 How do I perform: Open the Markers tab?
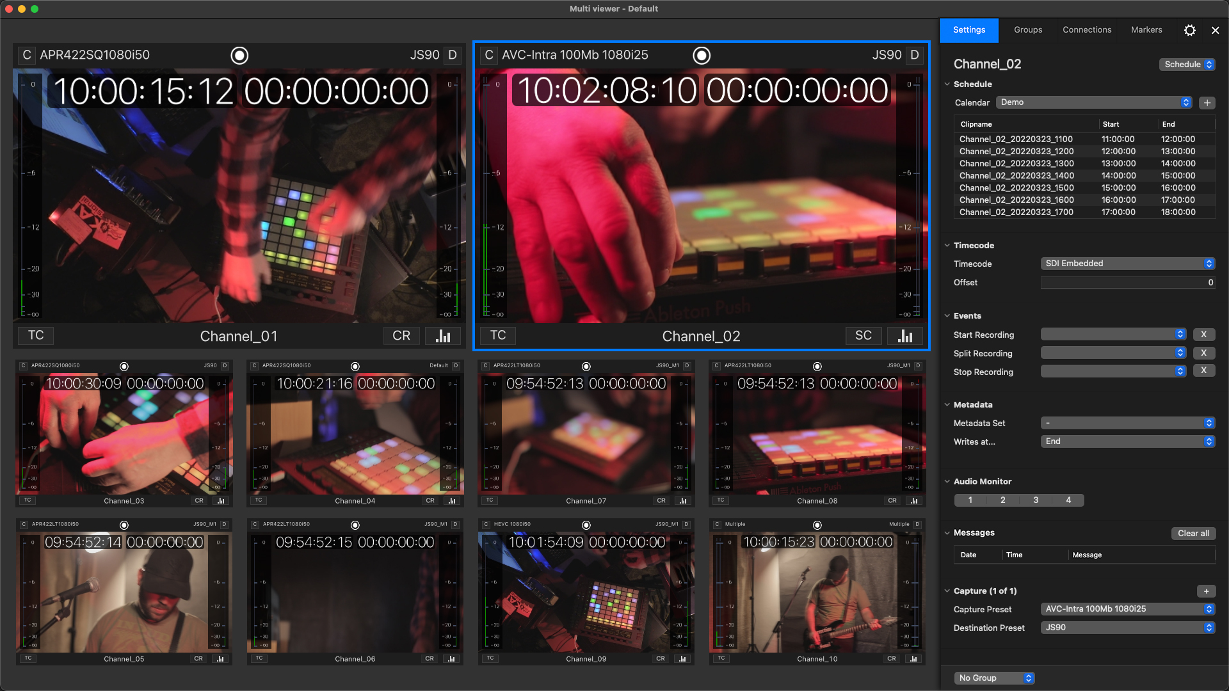click(x=1146, y=30)
